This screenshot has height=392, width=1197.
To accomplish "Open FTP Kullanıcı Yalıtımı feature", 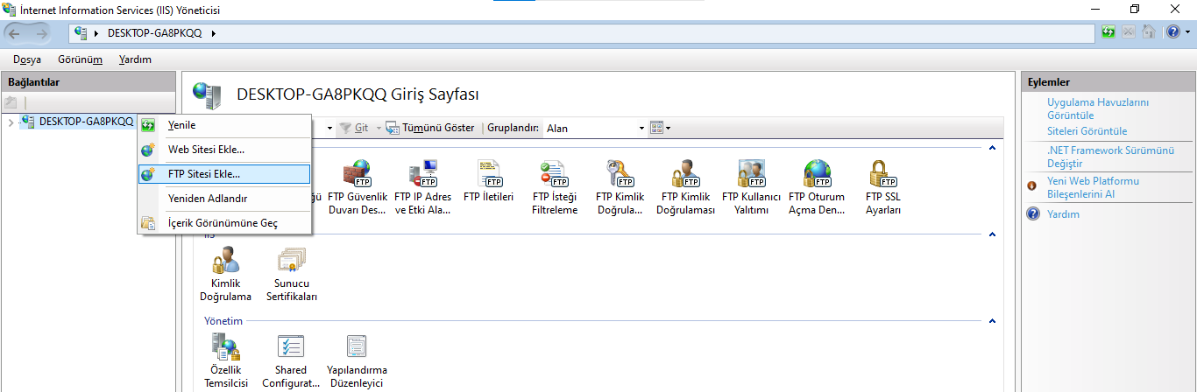I will pos(751,187).
